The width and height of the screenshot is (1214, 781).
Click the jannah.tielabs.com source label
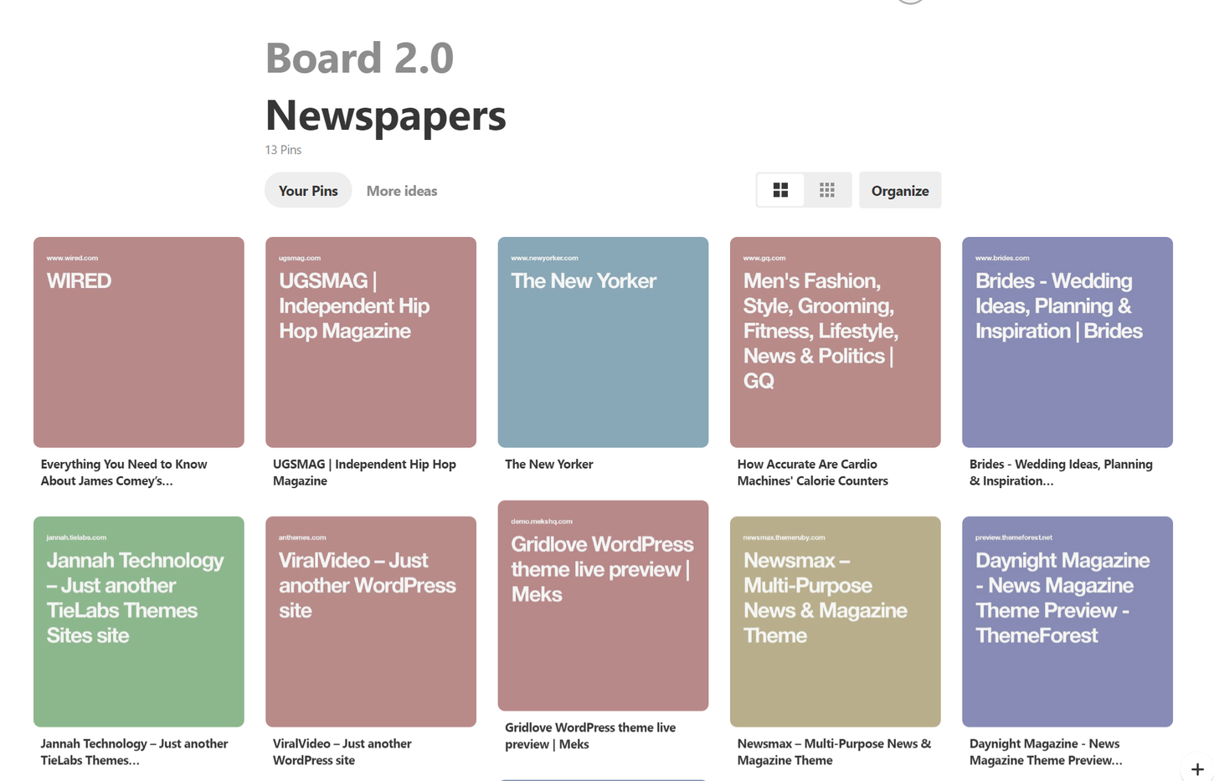coord(76,537)
